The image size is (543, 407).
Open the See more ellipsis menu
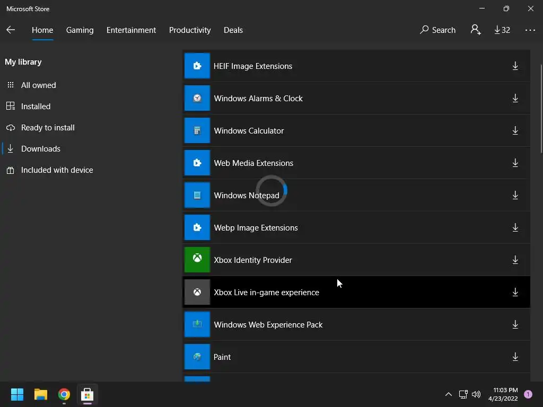530,30
